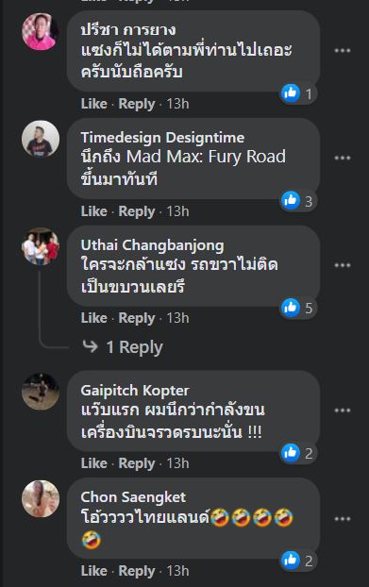369x587 pixels.
Task: Reply to Gaipitch Kopter's comment
Action: tap(137, 463)
